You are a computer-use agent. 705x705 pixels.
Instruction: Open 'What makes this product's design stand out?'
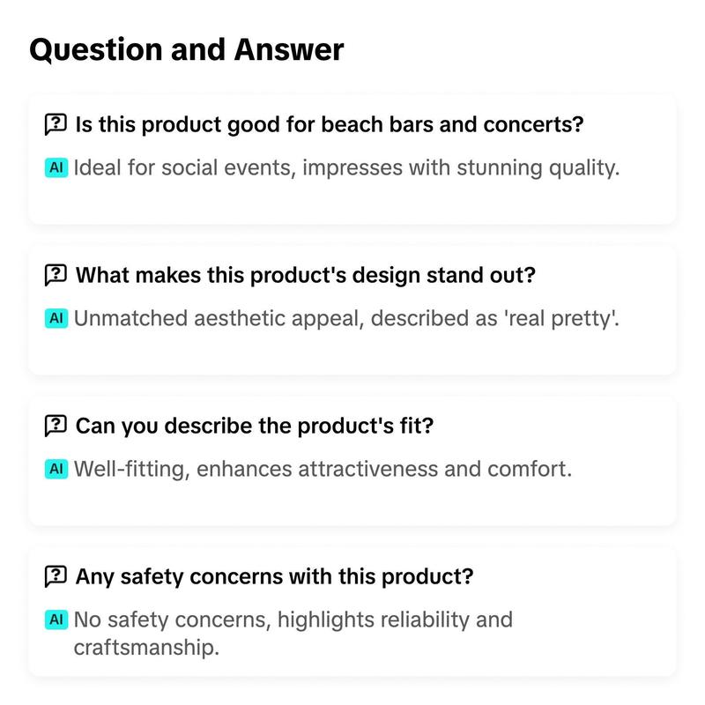(x=305, y=275)
